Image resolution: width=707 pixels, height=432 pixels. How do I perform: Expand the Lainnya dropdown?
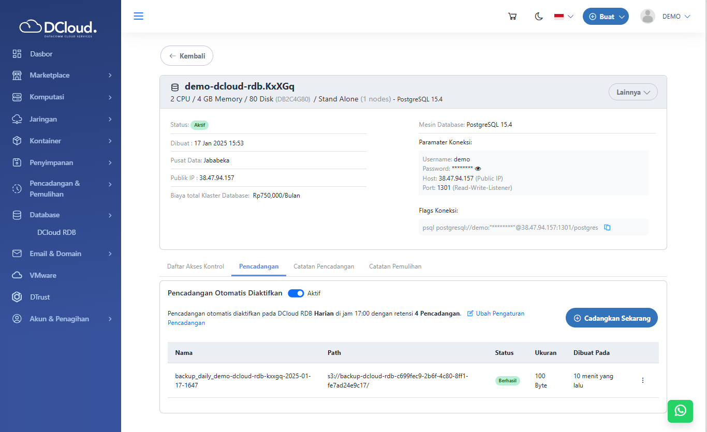point(633,92)
